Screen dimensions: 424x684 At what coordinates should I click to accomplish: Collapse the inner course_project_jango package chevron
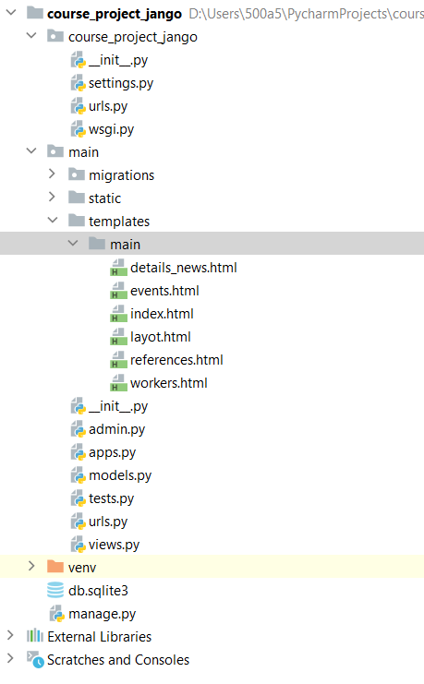click(31, 36)
